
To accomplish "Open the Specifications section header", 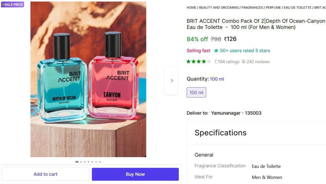I will 220,133.
